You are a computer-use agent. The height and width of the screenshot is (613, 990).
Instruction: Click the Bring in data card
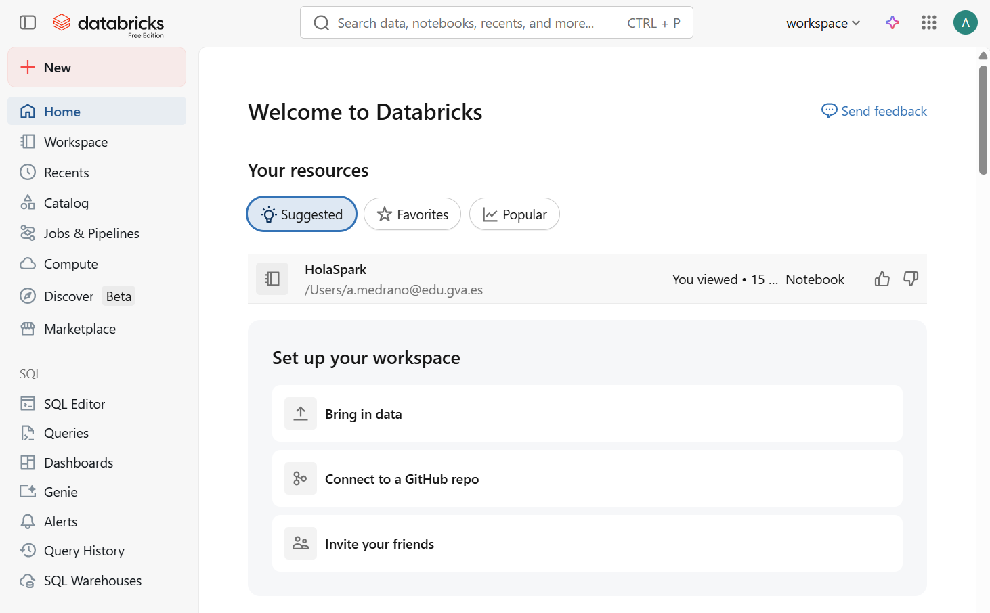[587, 413]
